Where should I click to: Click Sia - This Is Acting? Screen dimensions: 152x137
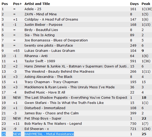(x=39, y=35)
